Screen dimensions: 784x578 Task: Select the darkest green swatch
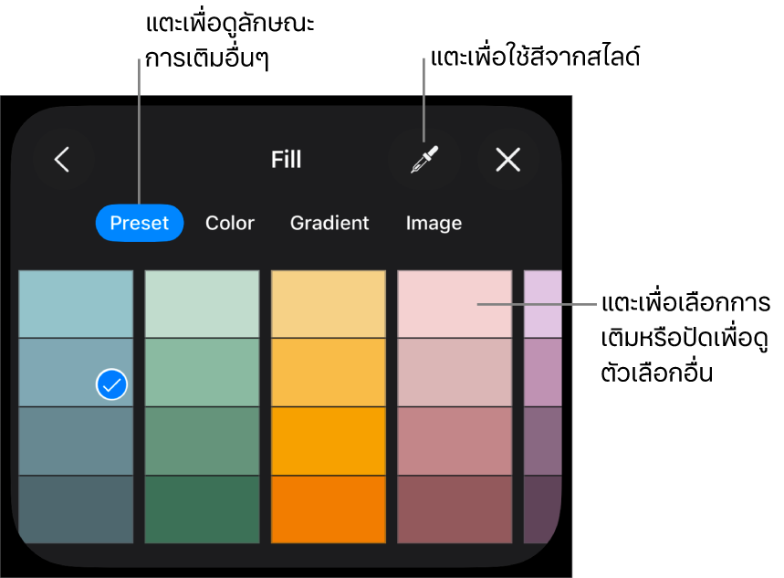pos(202,510)
